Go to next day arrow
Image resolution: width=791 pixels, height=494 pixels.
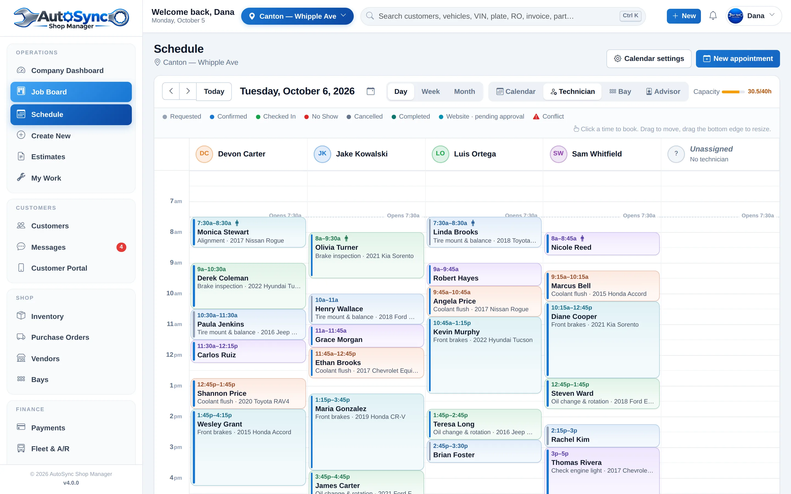pyautogui.click(x=188, y=91)
